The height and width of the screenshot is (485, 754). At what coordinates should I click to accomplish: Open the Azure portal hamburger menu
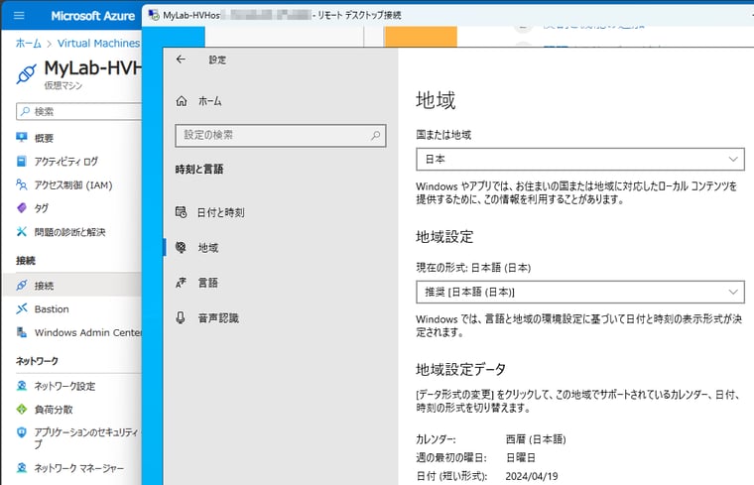click(x=19, y=16)
